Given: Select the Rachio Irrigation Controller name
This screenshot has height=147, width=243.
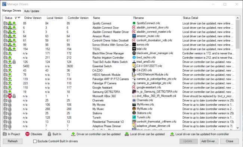Looking at the screenshot, I should (108, 57).
